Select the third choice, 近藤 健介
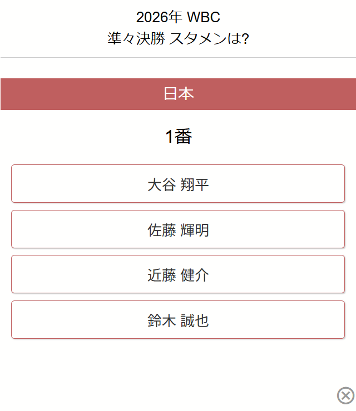Viewport: 356px width, 411px height. click(178, 274)
